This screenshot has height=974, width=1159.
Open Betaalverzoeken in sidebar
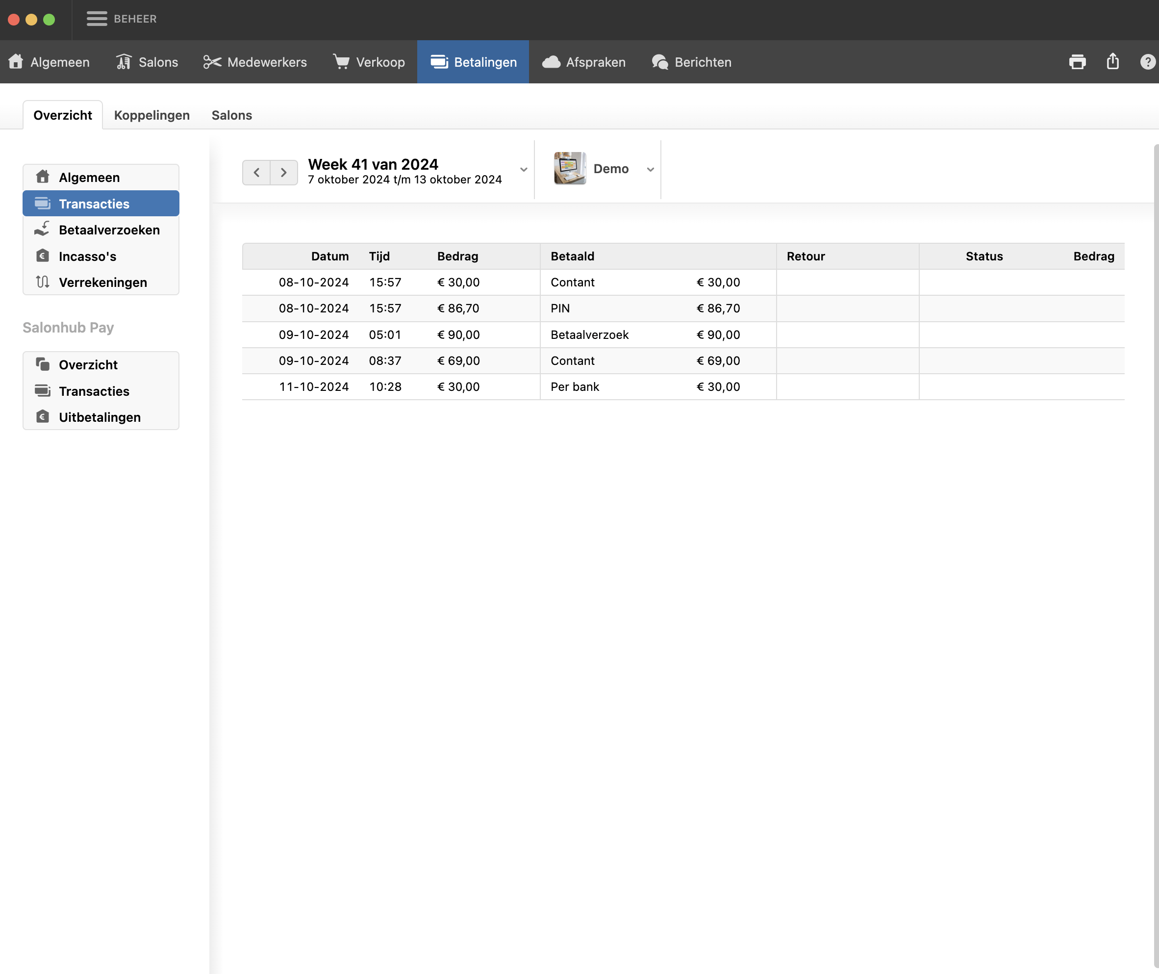(109, 230)
